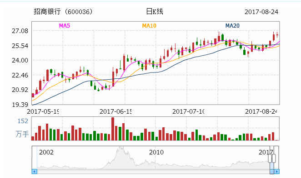Screen dimensions: 301x178
Task: Click the right scroll arrow on timeline
Action: pos(276,172)
